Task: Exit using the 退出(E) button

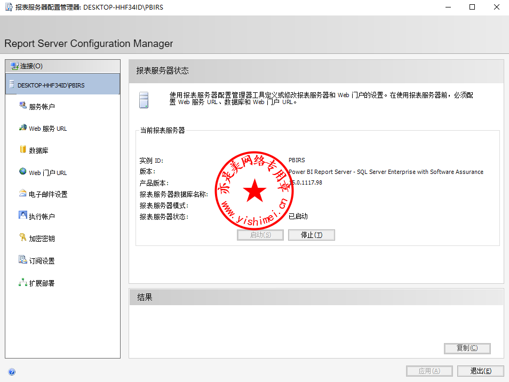Action: tap(480, 371)
